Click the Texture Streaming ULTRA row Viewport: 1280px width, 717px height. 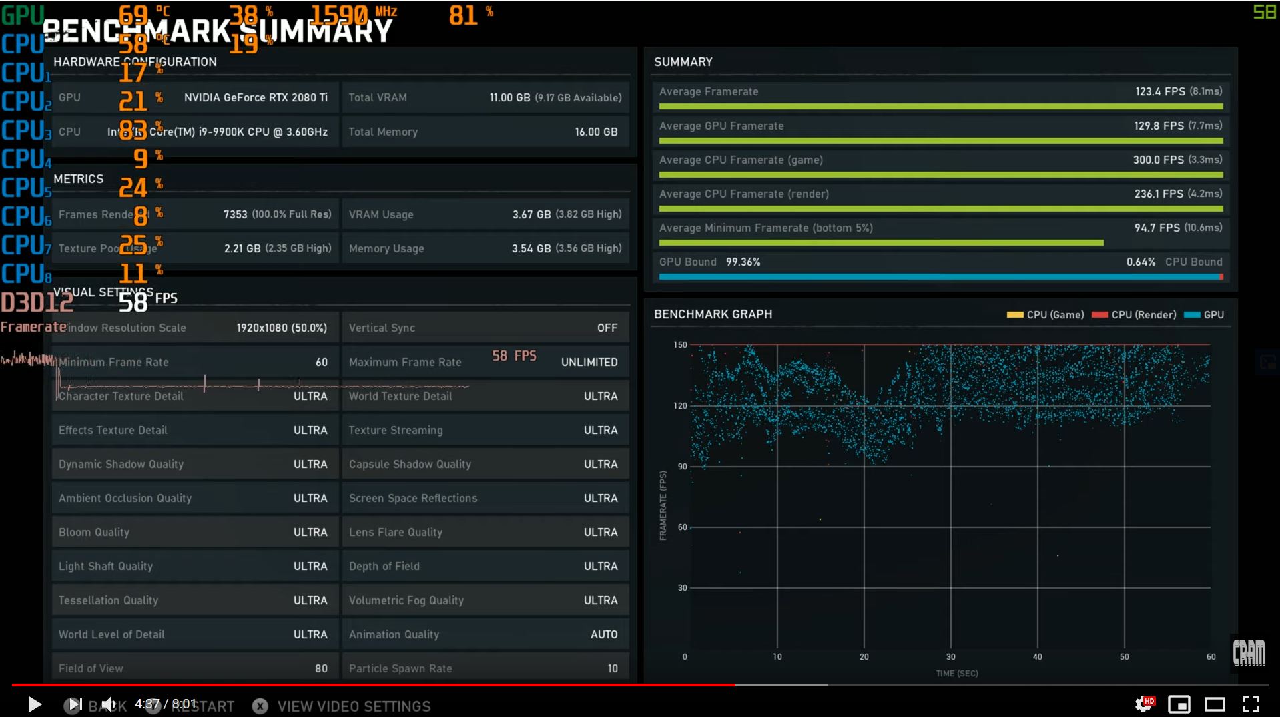click(485, 430)
